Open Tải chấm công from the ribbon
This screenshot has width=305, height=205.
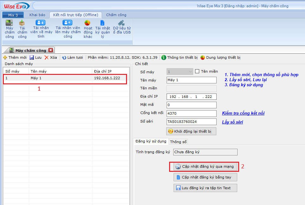22,29
